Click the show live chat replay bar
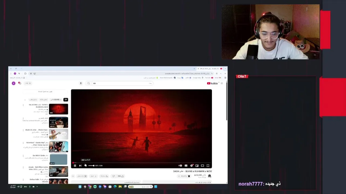The height and width of the screenshot is (194, 346). pyautogui.click(x=45, y=92)
